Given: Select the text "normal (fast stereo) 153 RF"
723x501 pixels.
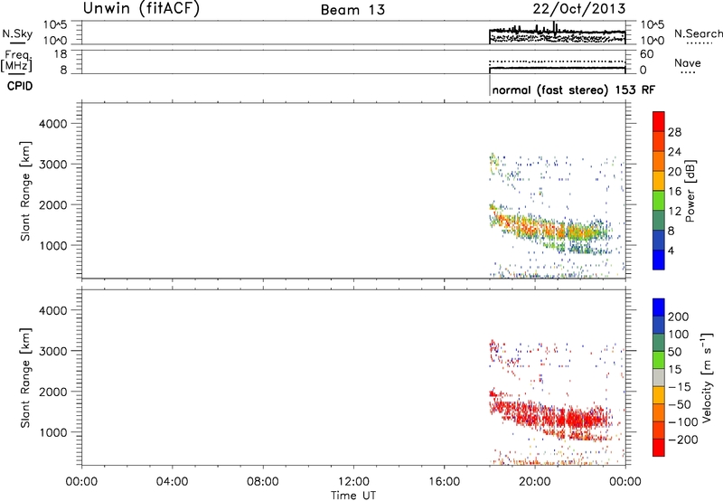Looking at the screenshot, I should [573, 90].
